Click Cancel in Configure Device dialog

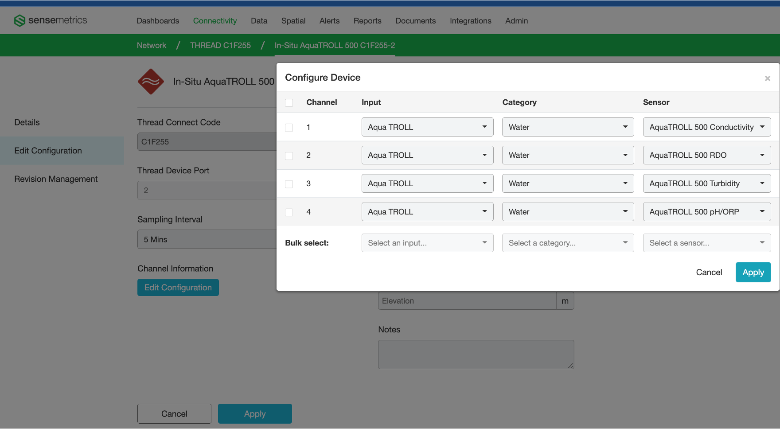[x=709, y=272]
